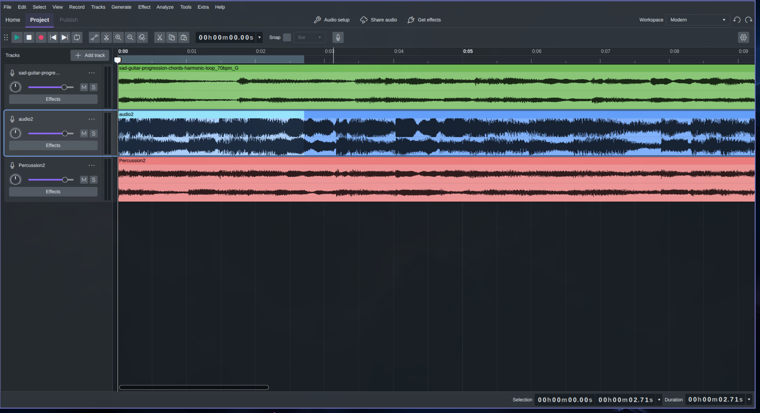Cut the selected audio
Screen dimensions: 760x413
click(159, 37)
